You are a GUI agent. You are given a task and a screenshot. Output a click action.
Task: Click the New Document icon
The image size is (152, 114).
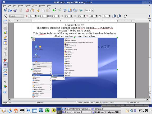point(6,10)
